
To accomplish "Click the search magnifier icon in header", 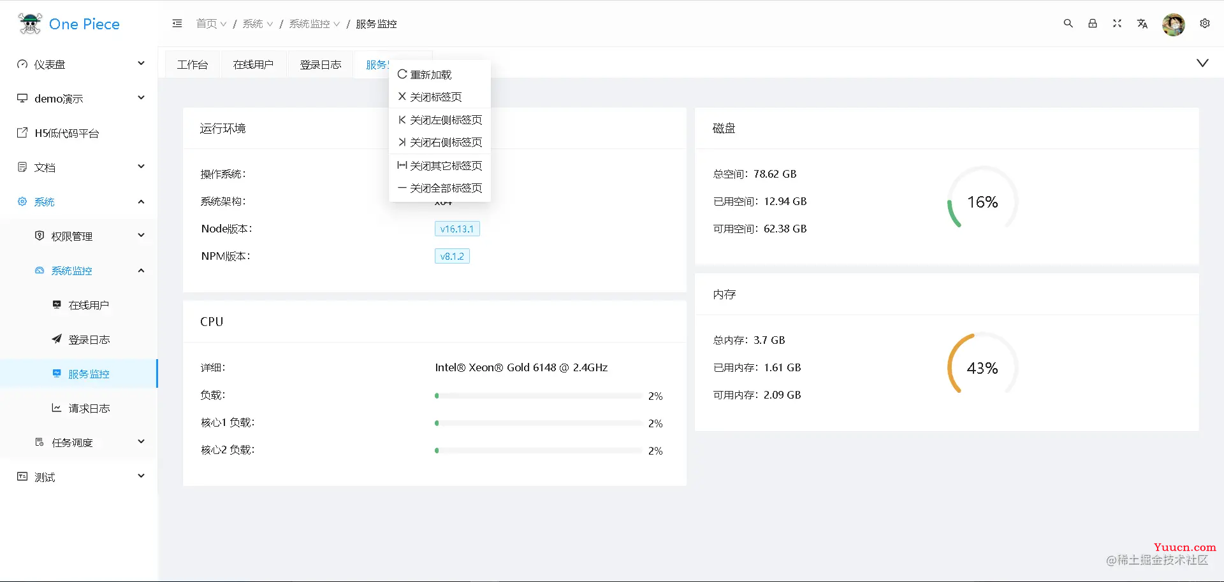I will pos(1068,24).
